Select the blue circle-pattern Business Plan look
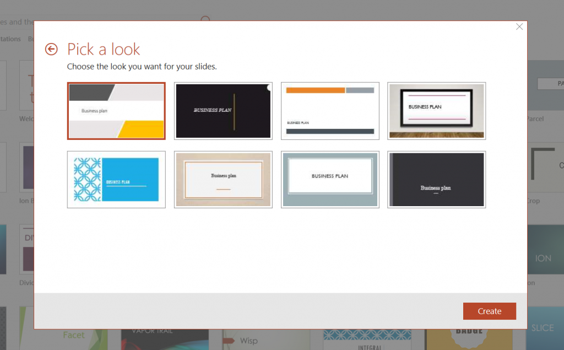The height and width of the screenshot is (350, 564). [116, 179]
